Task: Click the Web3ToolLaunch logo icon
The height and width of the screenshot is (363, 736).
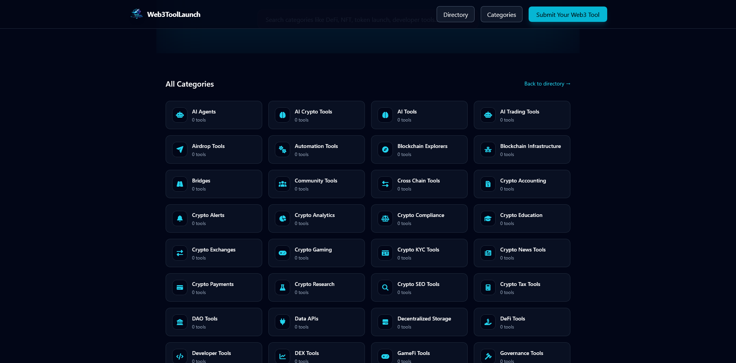Action: click(x=136, y=14)
